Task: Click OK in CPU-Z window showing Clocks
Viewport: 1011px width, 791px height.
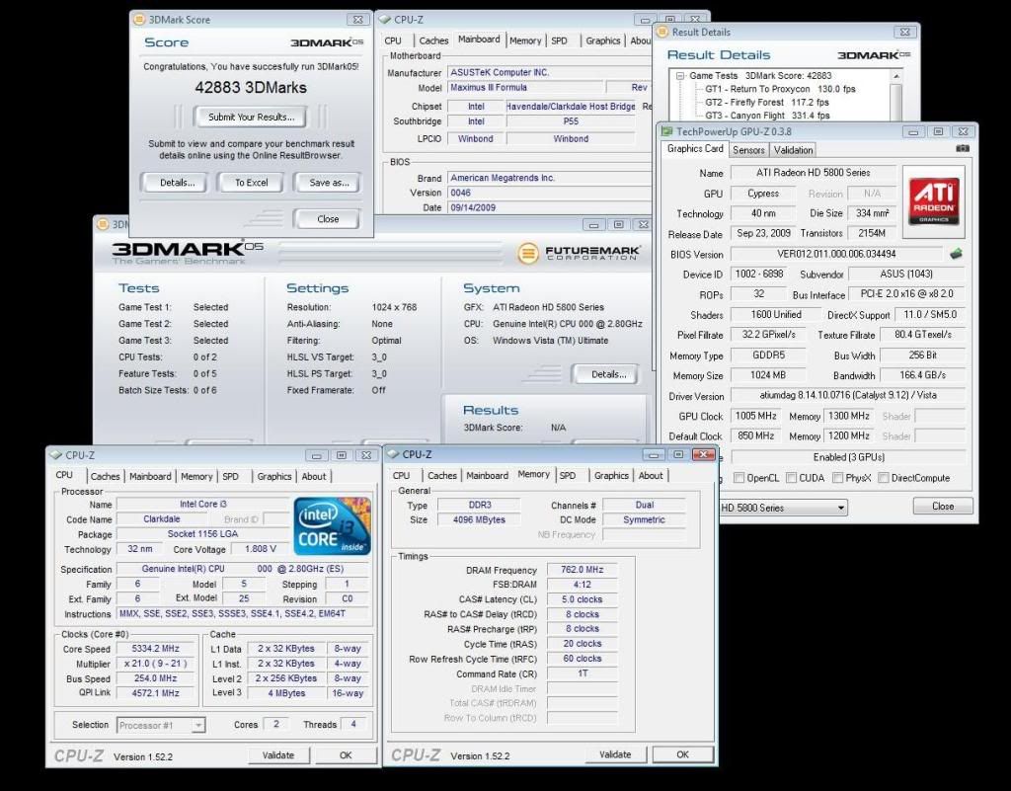Action: coord(346,754)
